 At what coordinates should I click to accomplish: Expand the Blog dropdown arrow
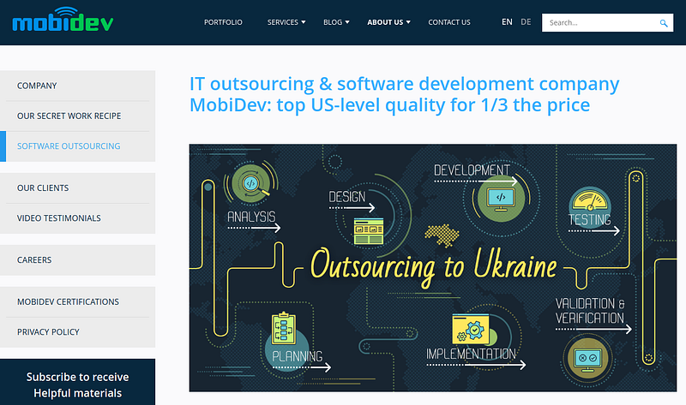(x=347, y=22)
